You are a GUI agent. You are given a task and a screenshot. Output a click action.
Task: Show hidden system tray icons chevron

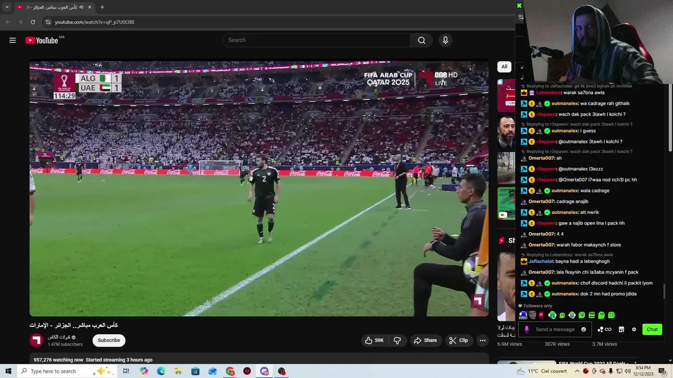(577, 371)
